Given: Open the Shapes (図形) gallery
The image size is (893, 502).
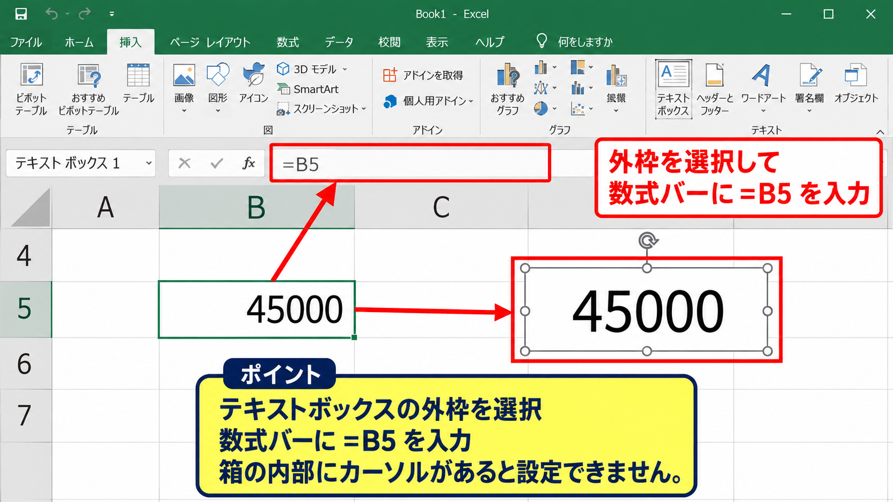Looking at the screenshot, I should 218,88.
